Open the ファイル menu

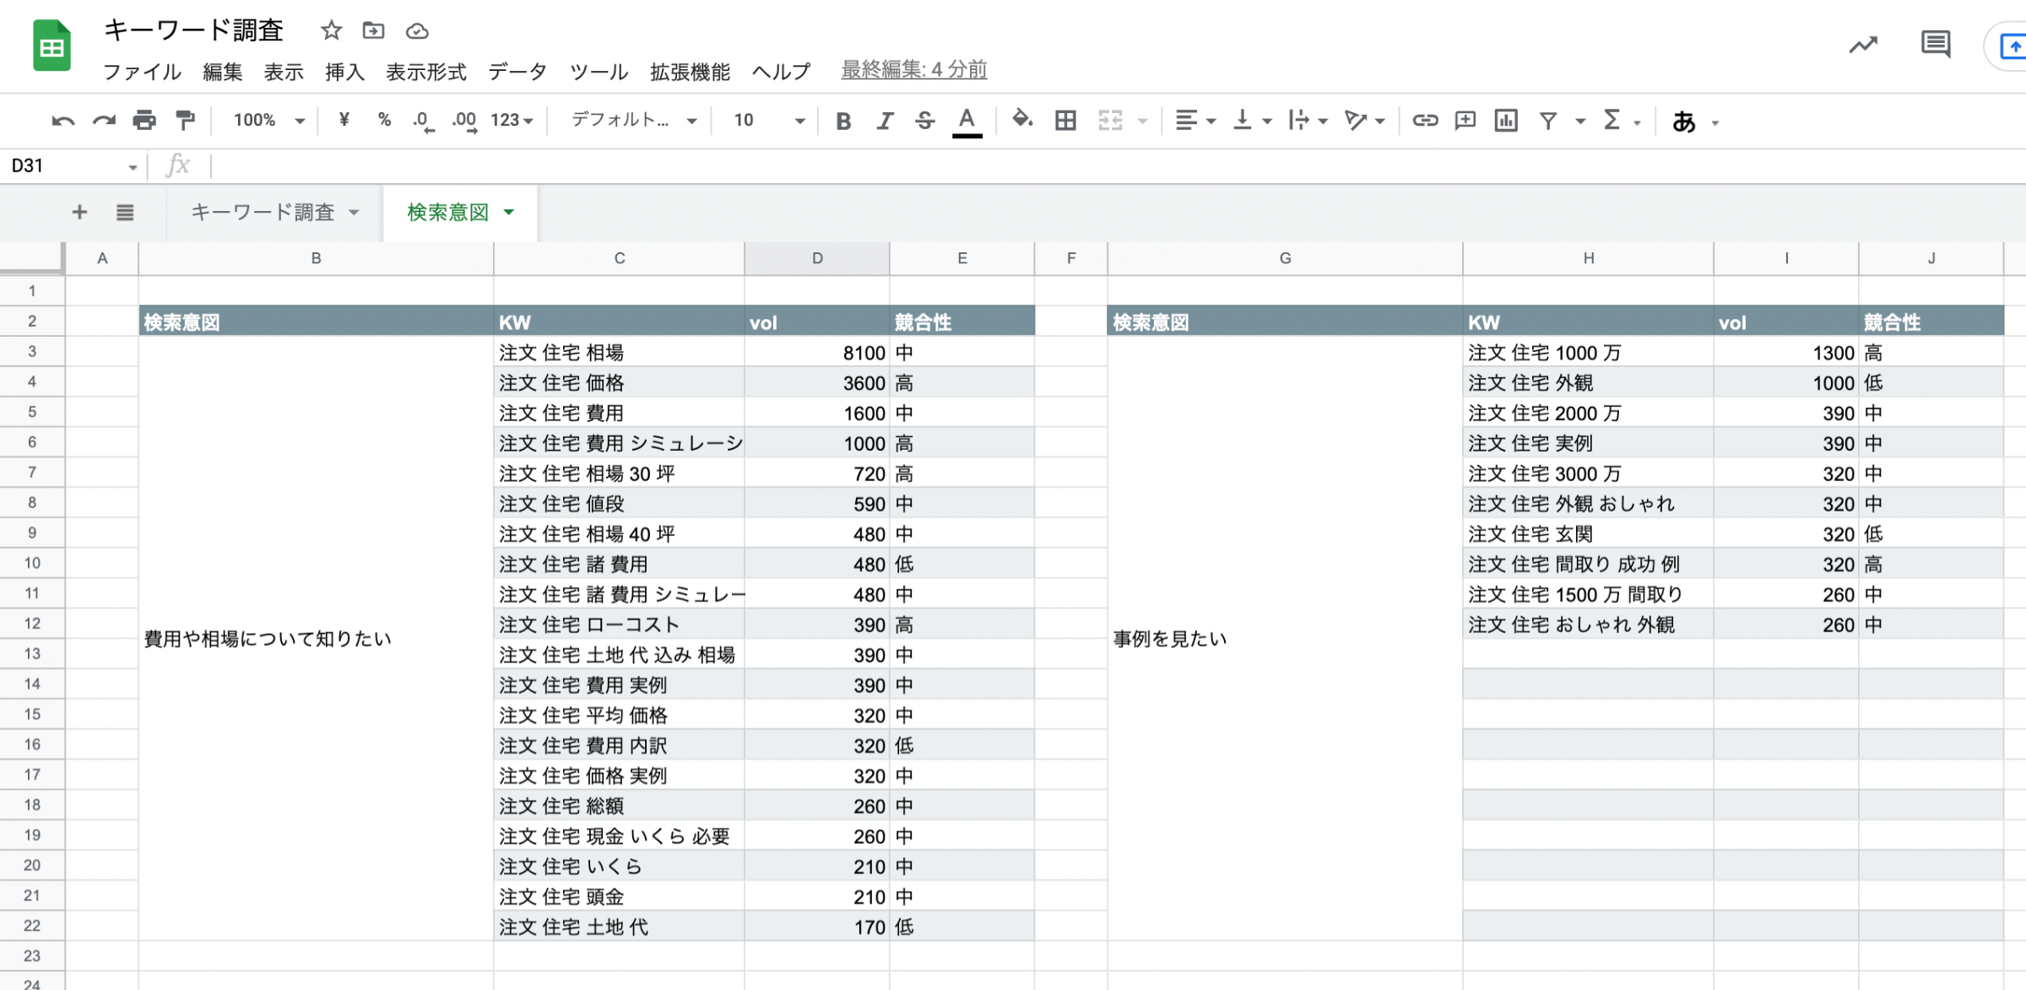click(142, 72)
